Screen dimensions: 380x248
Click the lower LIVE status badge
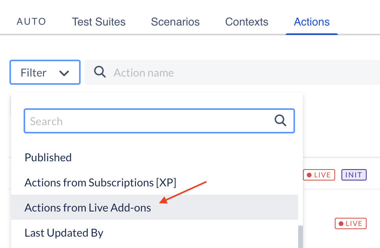[x=350, y=223]
